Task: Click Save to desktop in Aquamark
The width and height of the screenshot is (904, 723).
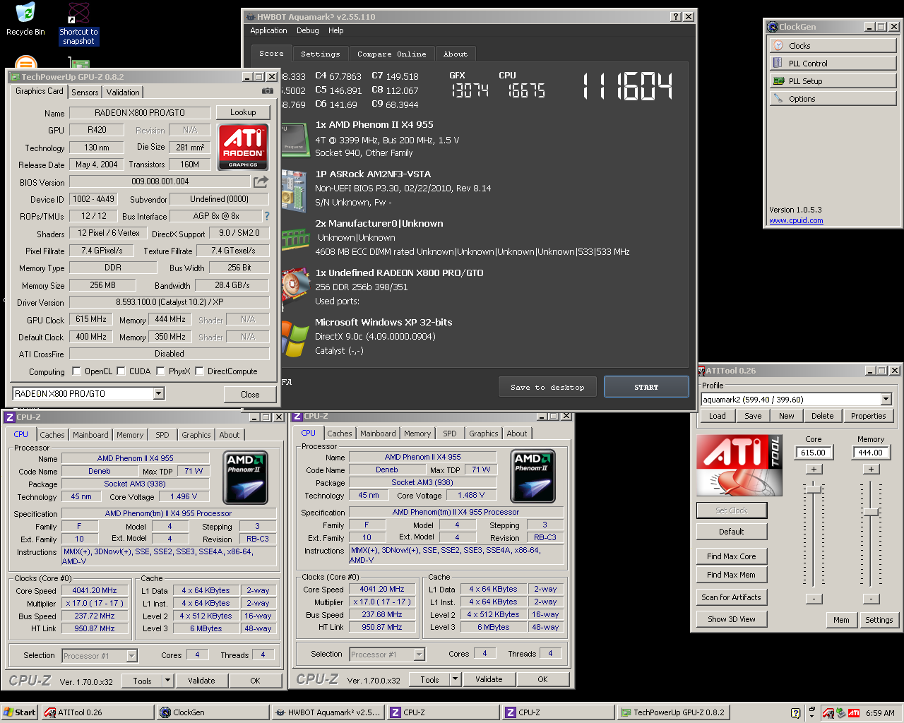Action: [x=547, y=387]
